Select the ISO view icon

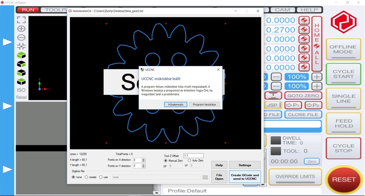[21, 90]
